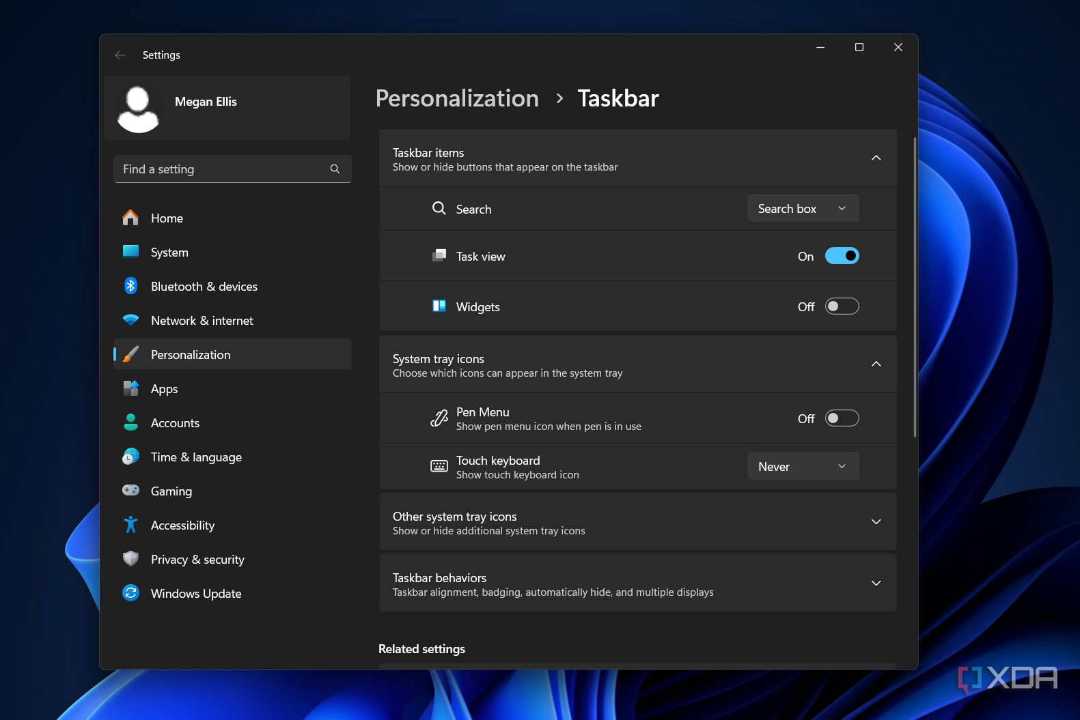Open the Search box dropdown
Image resolution: width=1080 pixels, height=720 pixels.
coord(803,208)
